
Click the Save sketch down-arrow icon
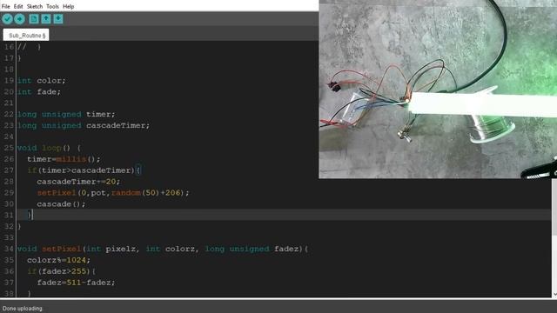(x=58, y=19)
